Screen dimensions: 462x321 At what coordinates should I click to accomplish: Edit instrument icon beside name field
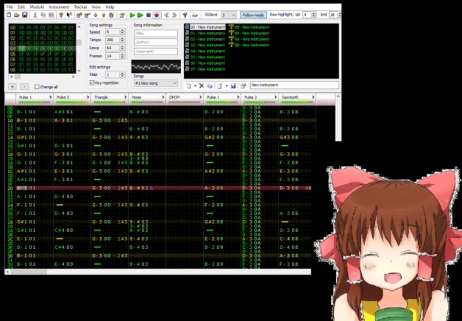[243, 86]
